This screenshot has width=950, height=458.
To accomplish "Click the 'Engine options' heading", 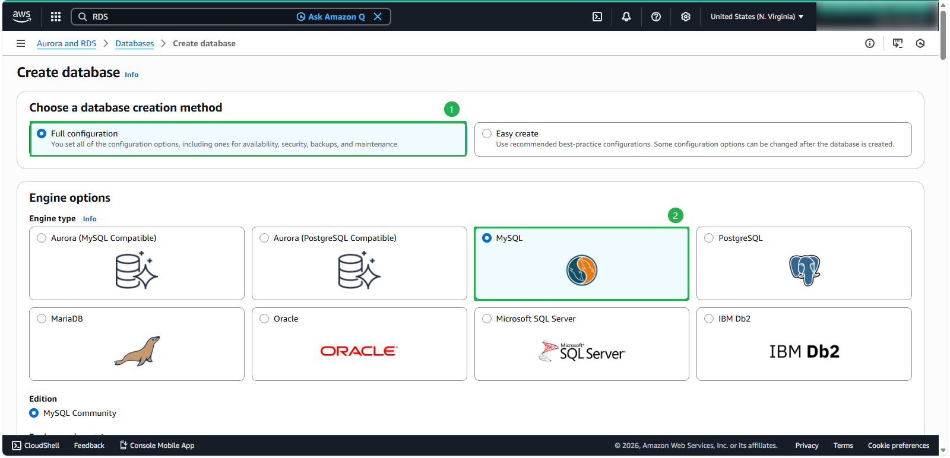I will point(70,198).
